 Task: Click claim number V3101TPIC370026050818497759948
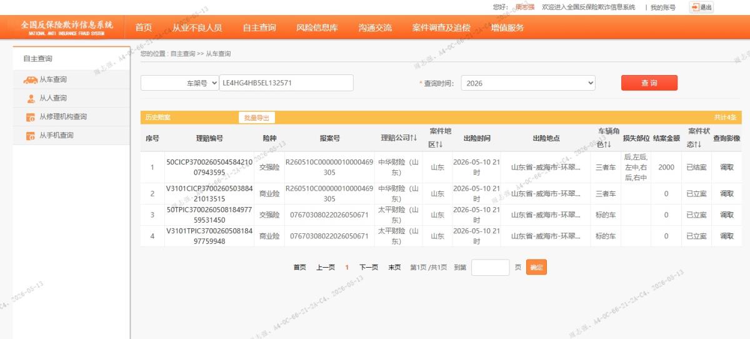pyautogui.click(x=209, y=236)
